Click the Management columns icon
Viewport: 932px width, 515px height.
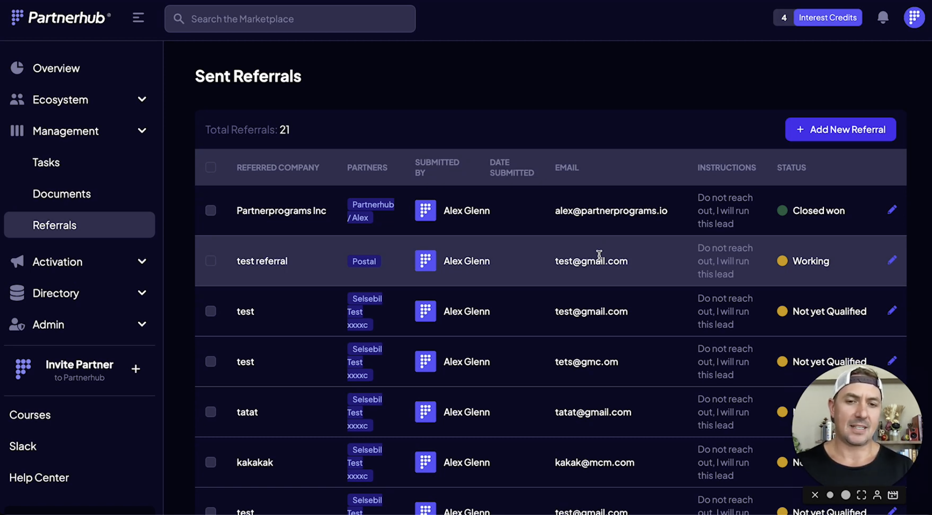point(17,131)
